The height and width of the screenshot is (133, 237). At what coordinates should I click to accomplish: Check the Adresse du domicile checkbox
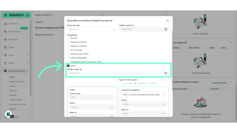click(68, 46)
